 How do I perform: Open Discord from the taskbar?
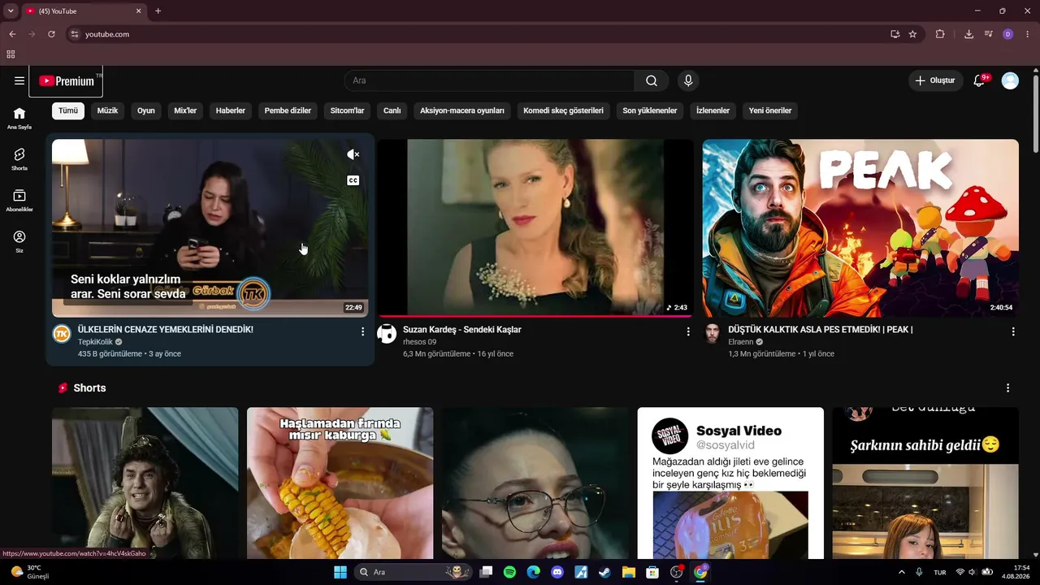point(557,572)
